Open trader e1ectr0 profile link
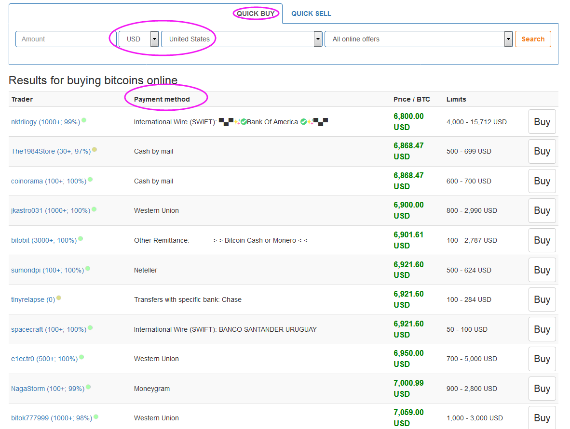The width and height of the screenshot is (570, 429). [x=44, y=359]
